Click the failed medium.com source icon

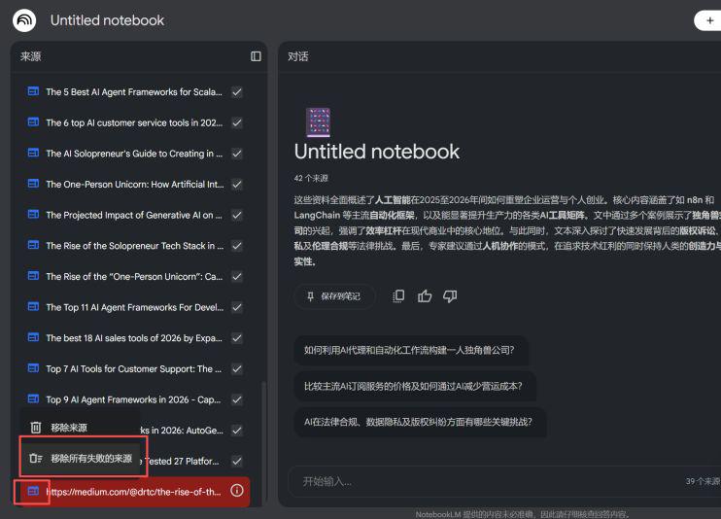click(x=34, y=492)
